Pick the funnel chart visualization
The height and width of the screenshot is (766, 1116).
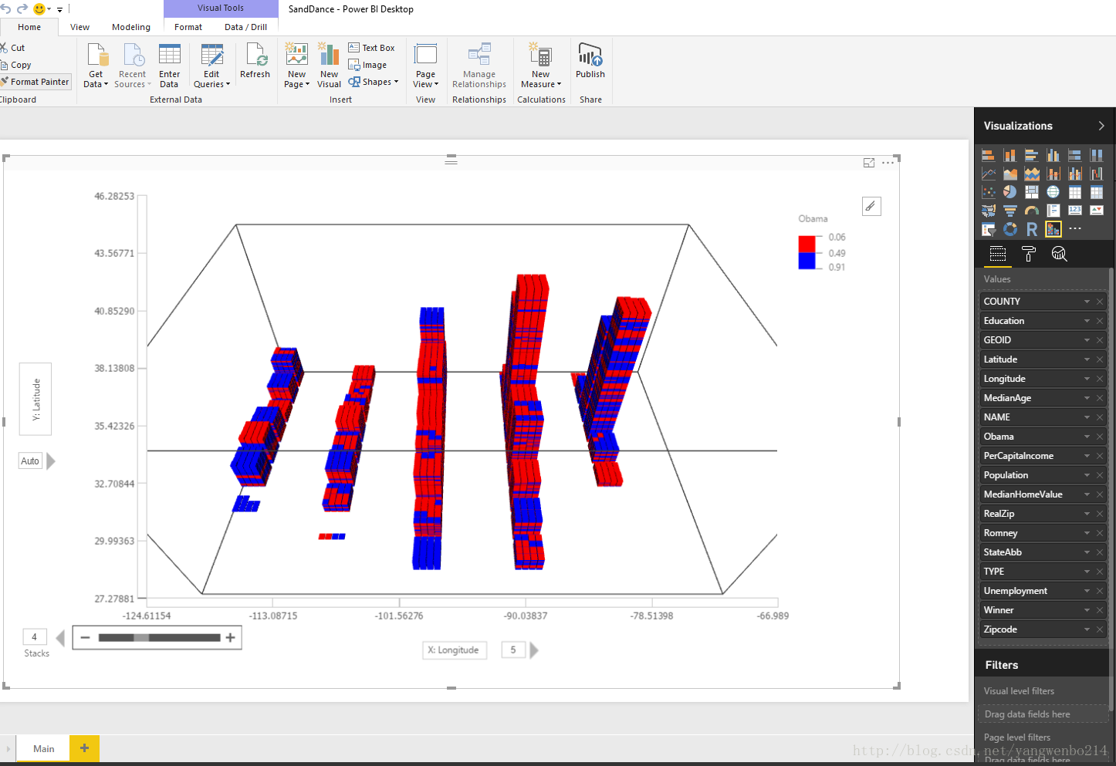pos(1009,211)
